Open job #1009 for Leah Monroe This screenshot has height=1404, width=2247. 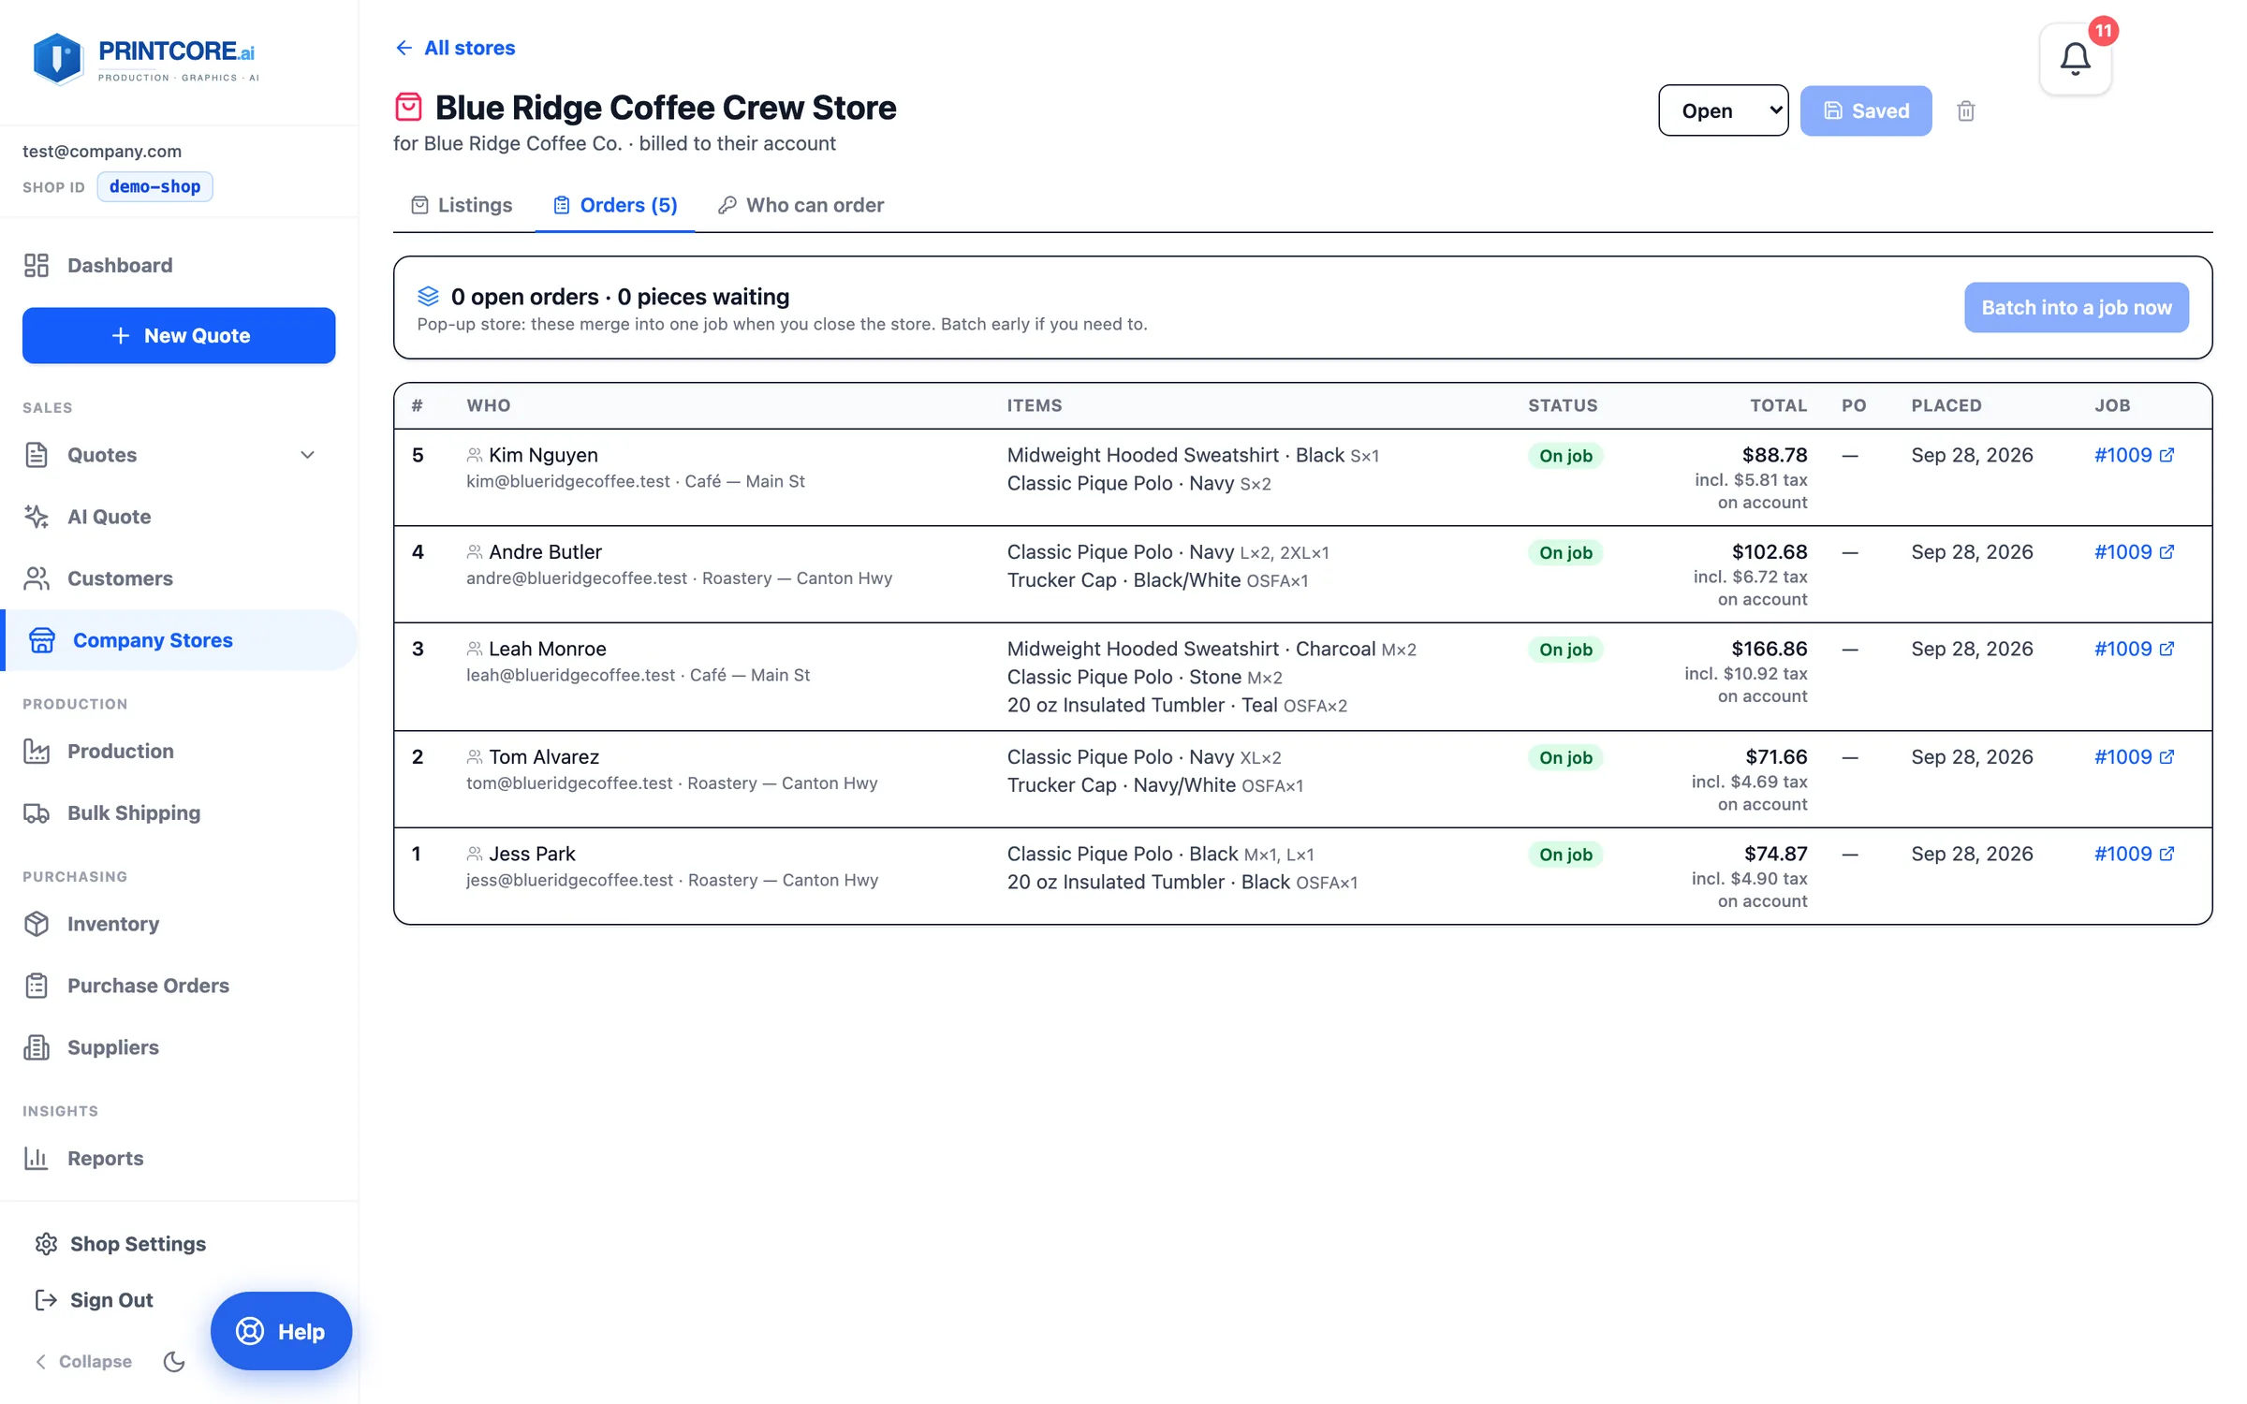pos(2134,649)
